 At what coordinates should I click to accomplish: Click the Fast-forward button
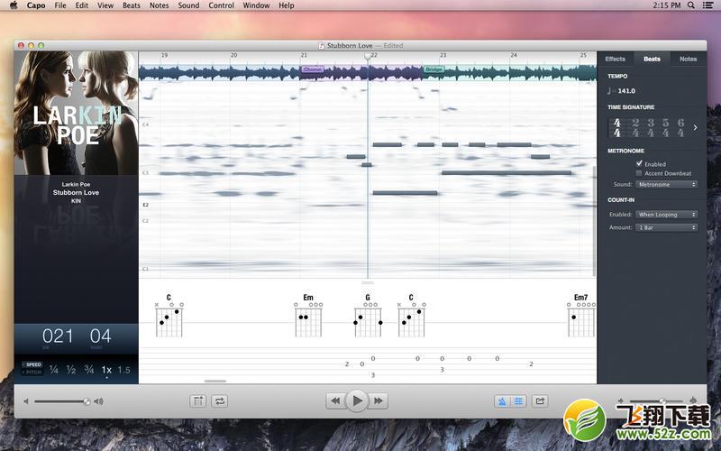point(378,400)
